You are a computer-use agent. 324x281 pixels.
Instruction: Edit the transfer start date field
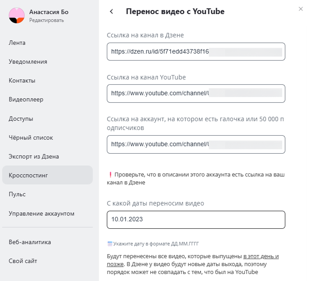(196, 220)
